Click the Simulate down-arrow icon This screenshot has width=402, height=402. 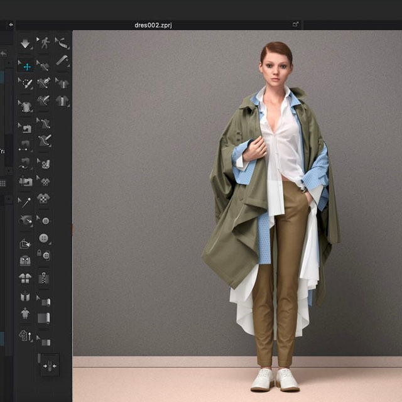25,44
